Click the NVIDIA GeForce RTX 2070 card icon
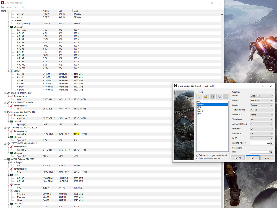This screenshot has width=277, height=208. [8, 159]
